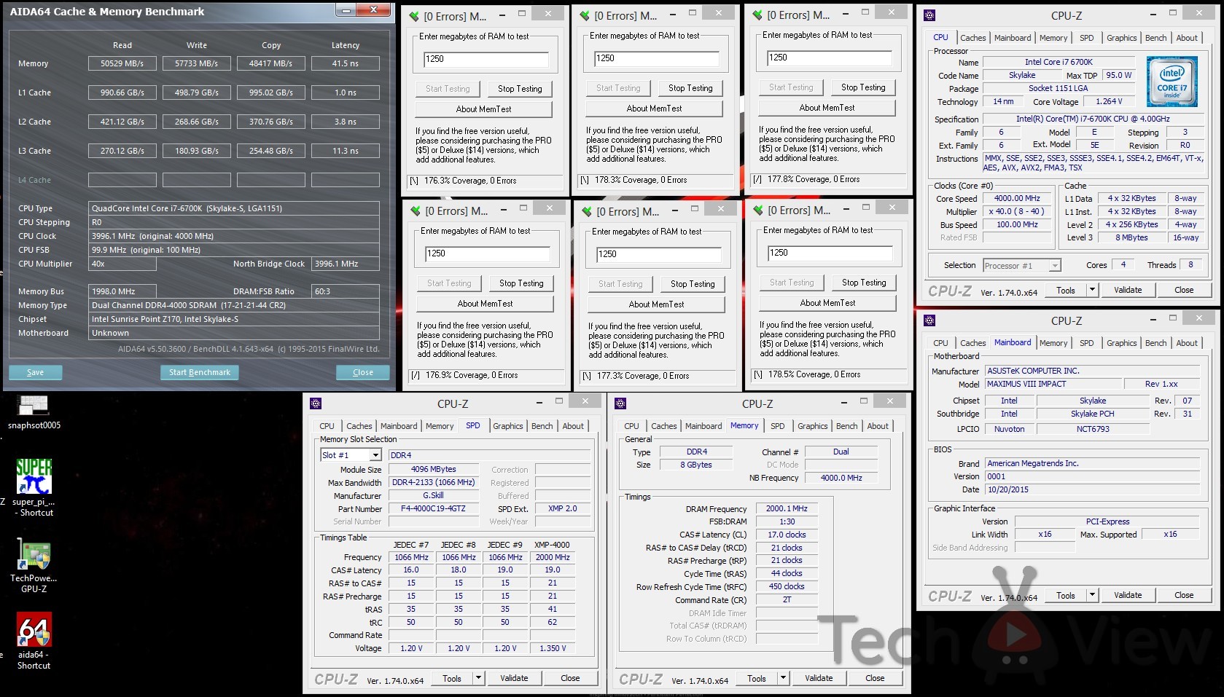1224x697 pixels.
Task: Stop Testing in MemTest with 176.9% coverage
Action: (521, 283)
